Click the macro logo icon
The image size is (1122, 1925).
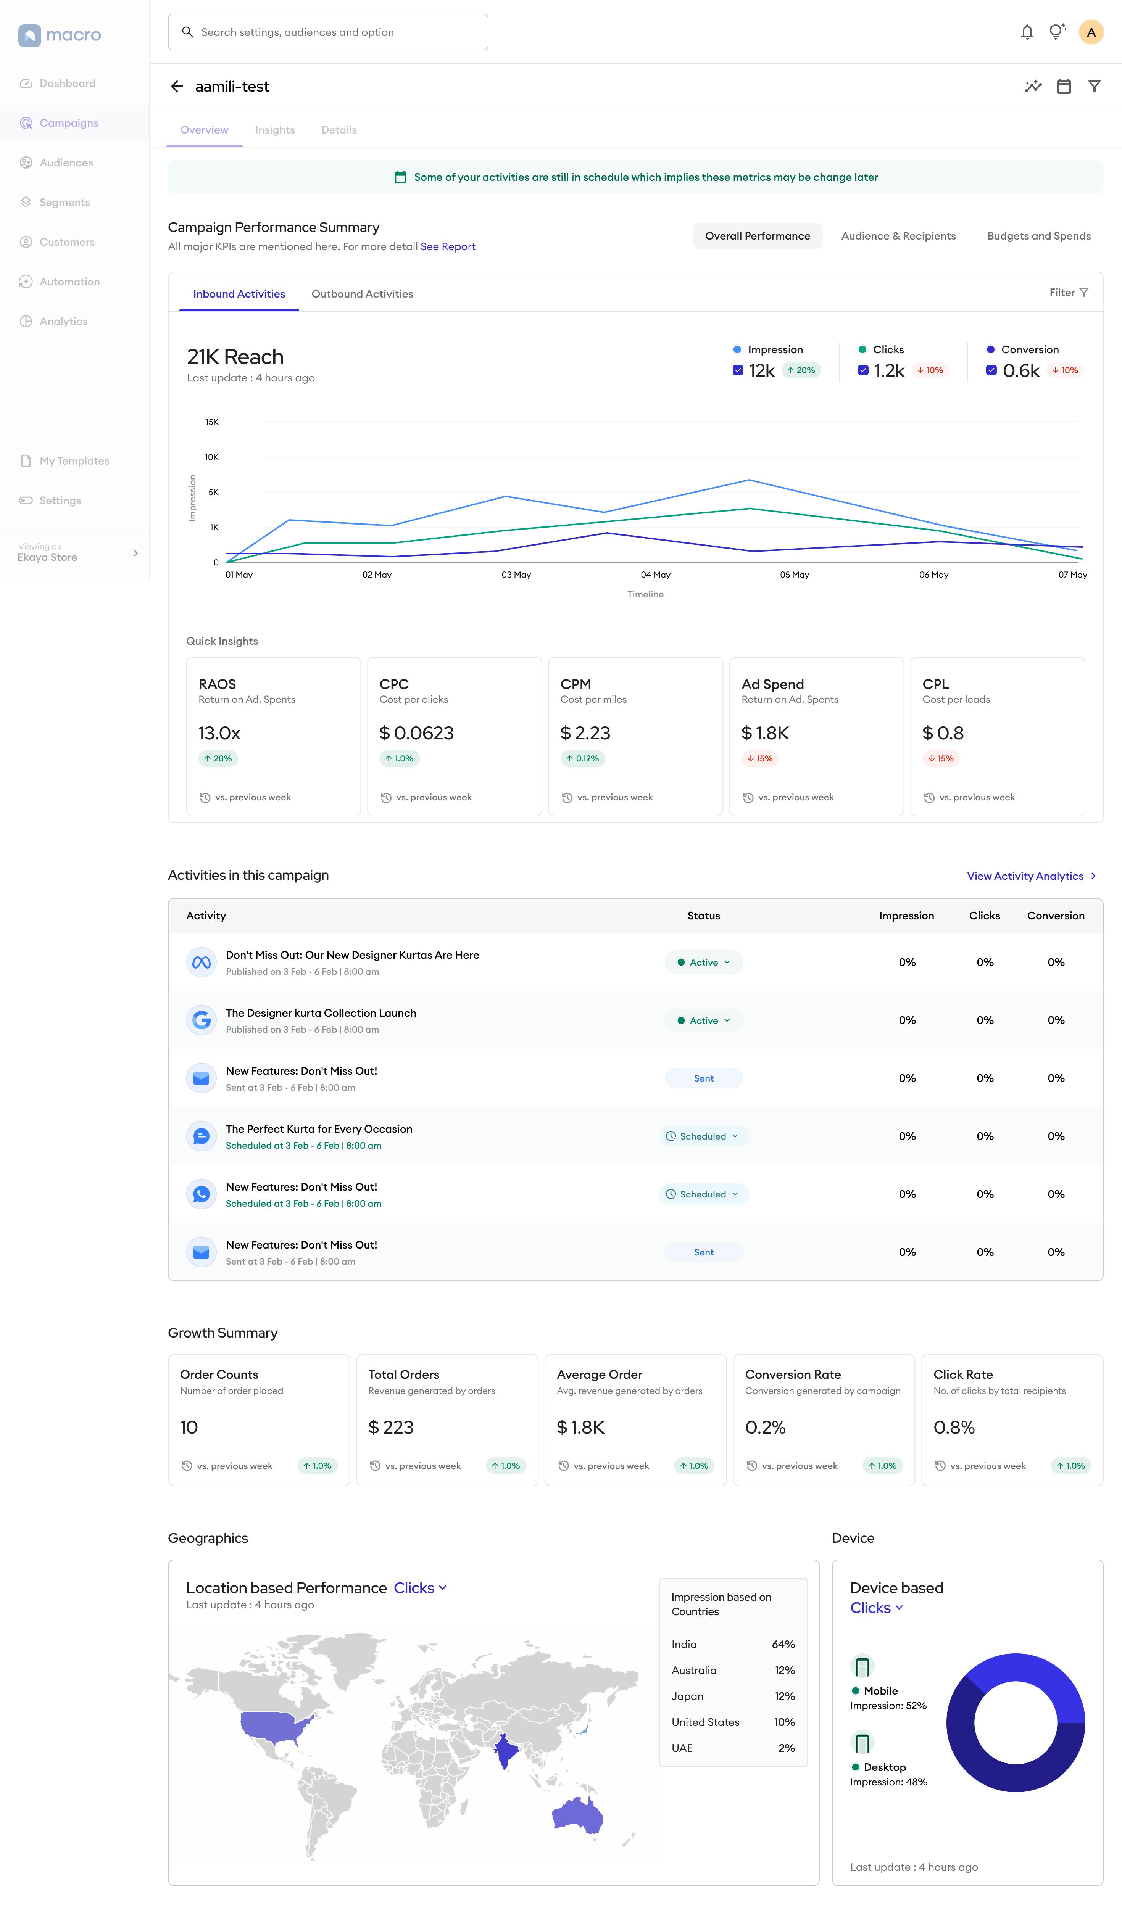(30, 35)
